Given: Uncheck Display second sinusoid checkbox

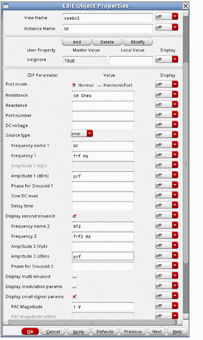Looking at the screenshot, I should tap(74, 216).
